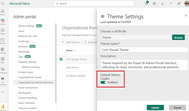
Task: Open OneLake from the sidebar
Action: 3,51
